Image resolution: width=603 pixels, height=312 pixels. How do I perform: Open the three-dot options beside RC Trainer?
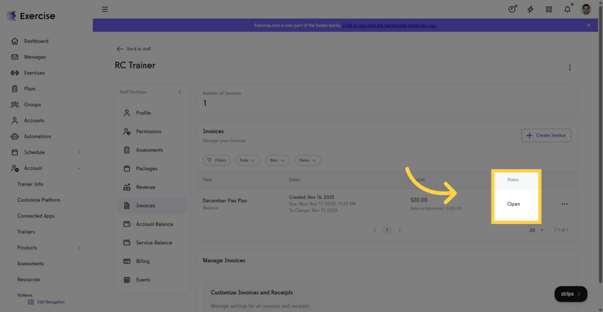pos(570,67)
